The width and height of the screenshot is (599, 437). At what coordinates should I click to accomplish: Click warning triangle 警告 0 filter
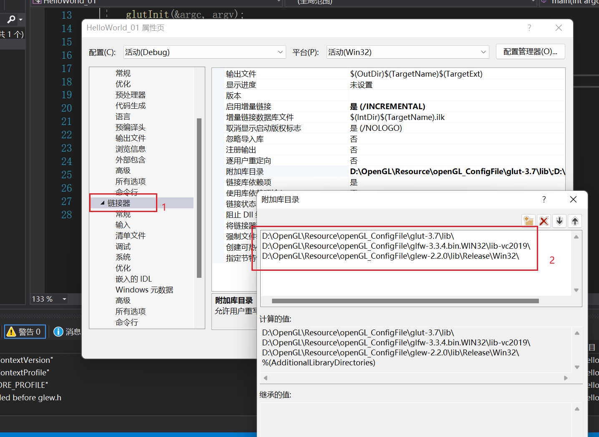pos(25,332)
